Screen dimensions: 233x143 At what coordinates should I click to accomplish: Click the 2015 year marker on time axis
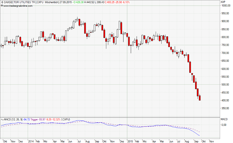tap(130, 141)
